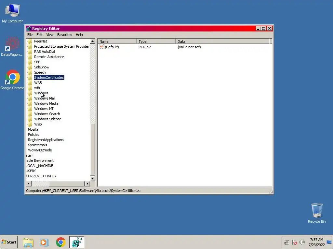Click the ab string icon of (Default) value

(102, 47)
